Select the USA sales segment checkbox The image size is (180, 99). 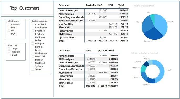click(9, 34)
